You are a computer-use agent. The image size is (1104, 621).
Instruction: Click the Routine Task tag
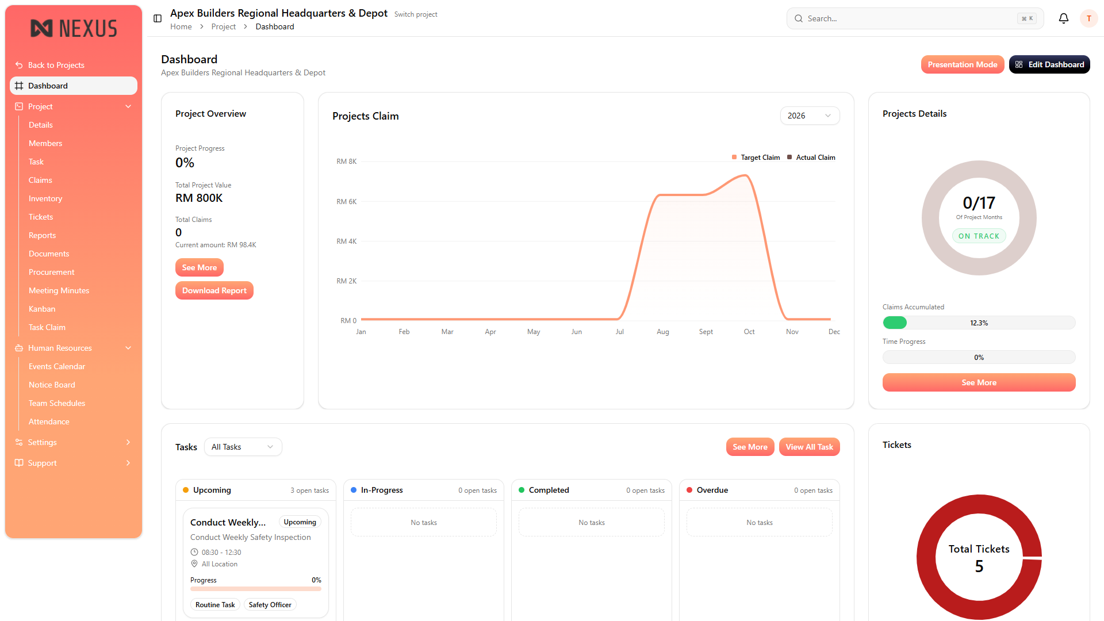coord(215,604)
